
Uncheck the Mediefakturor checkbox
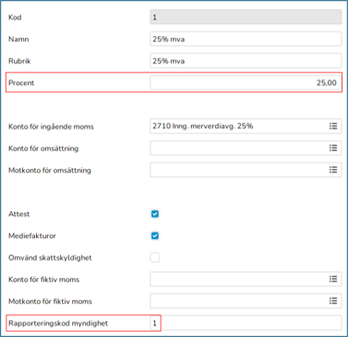click(155, 235)
